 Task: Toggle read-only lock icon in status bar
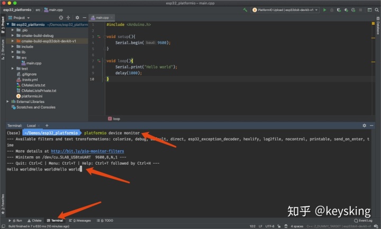click(x=279, y=226)
